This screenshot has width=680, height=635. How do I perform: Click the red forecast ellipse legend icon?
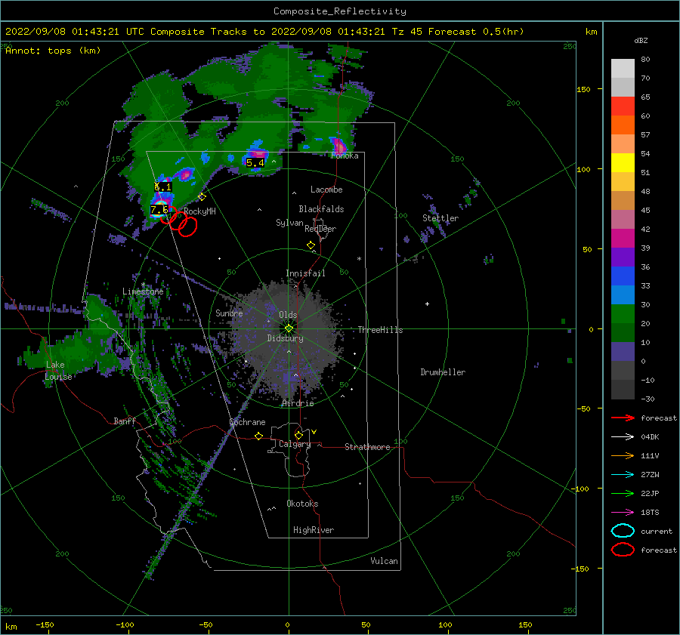tap(623, 550)
